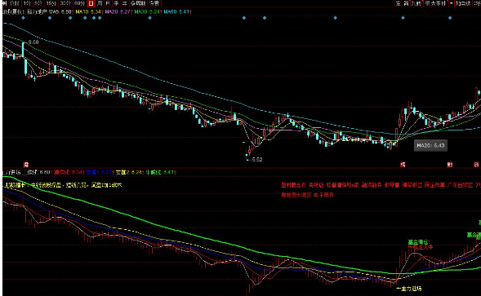Click the first blue diamond event marker
This screenshot has width=481, height=296.
(x=24, y=18)
